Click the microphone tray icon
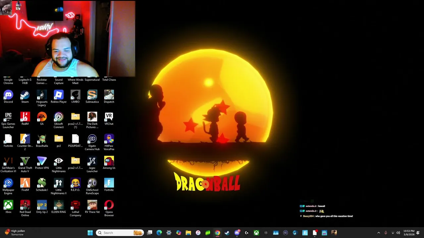The height and width of the screenshot is (238, 424). coord(386,233)
